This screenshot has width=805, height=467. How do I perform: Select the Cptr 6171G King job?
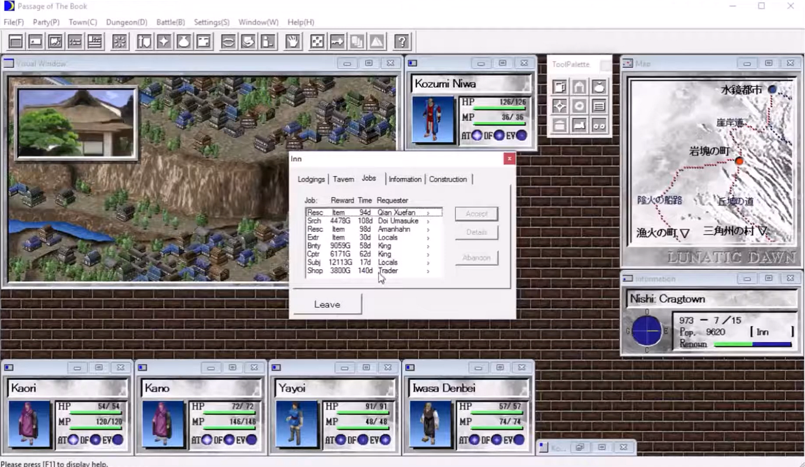pyautogui.click(x=374, y=254)
